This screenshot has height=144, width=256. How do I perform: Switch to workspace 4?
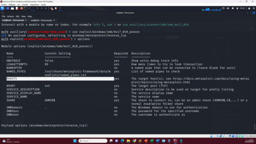pyautogui.click(x=46, y=8)
